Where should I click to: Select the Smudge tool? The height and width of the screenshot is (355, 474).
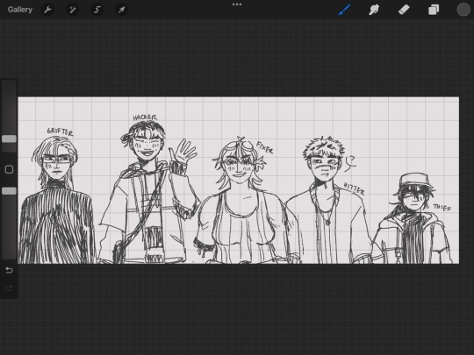point(374,10)
